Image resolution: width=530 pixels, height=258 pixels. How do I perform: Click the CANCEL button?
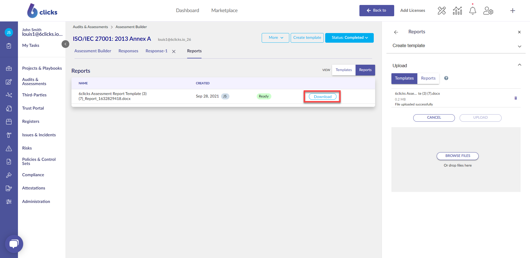click(x=434, y=118)
